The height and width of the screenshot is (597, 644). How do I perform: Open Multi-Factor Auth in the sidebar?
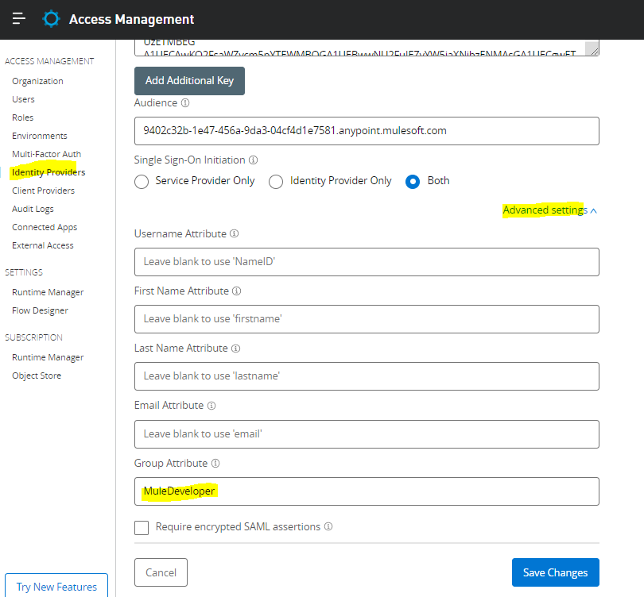[x=46, y=154]
